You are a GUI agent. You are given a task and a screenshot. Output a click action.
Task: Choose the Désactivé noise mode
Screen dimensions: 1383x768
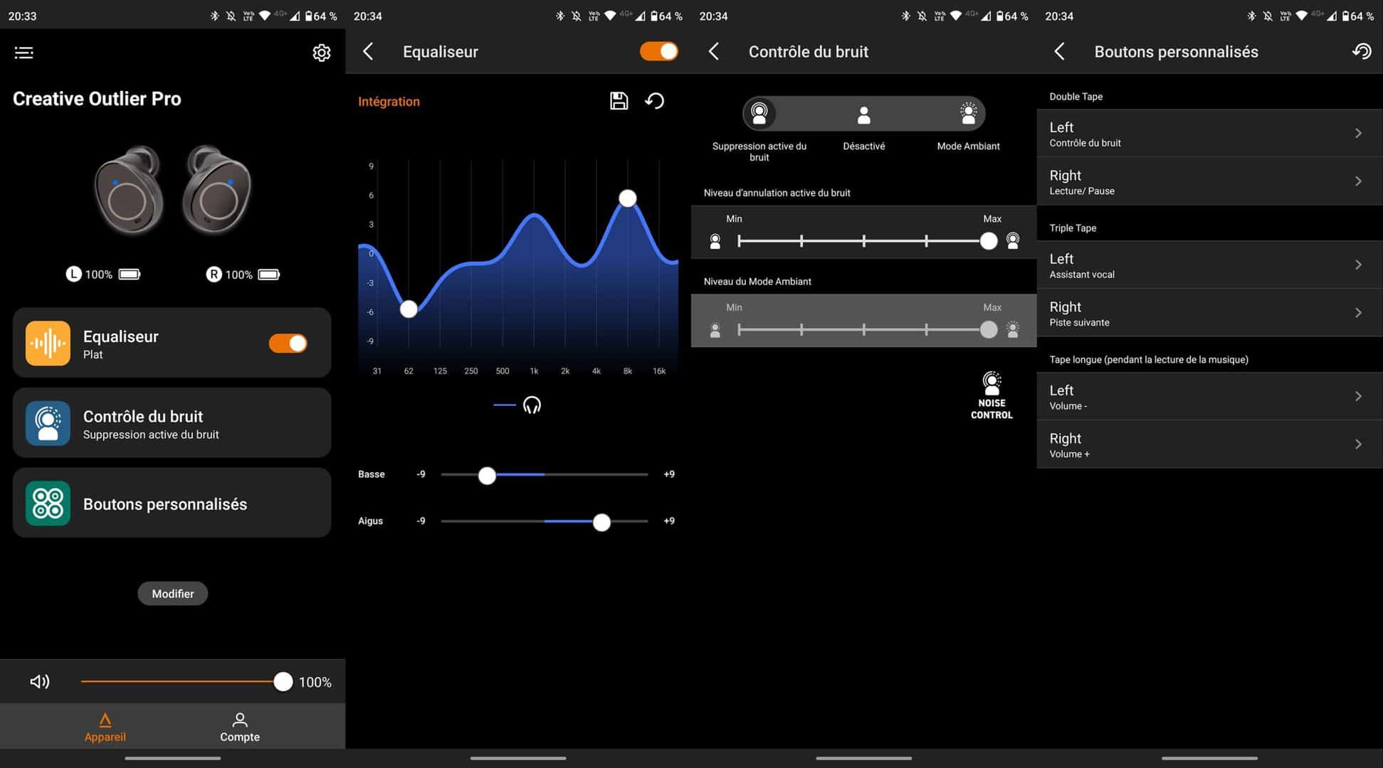pos(863,114)
